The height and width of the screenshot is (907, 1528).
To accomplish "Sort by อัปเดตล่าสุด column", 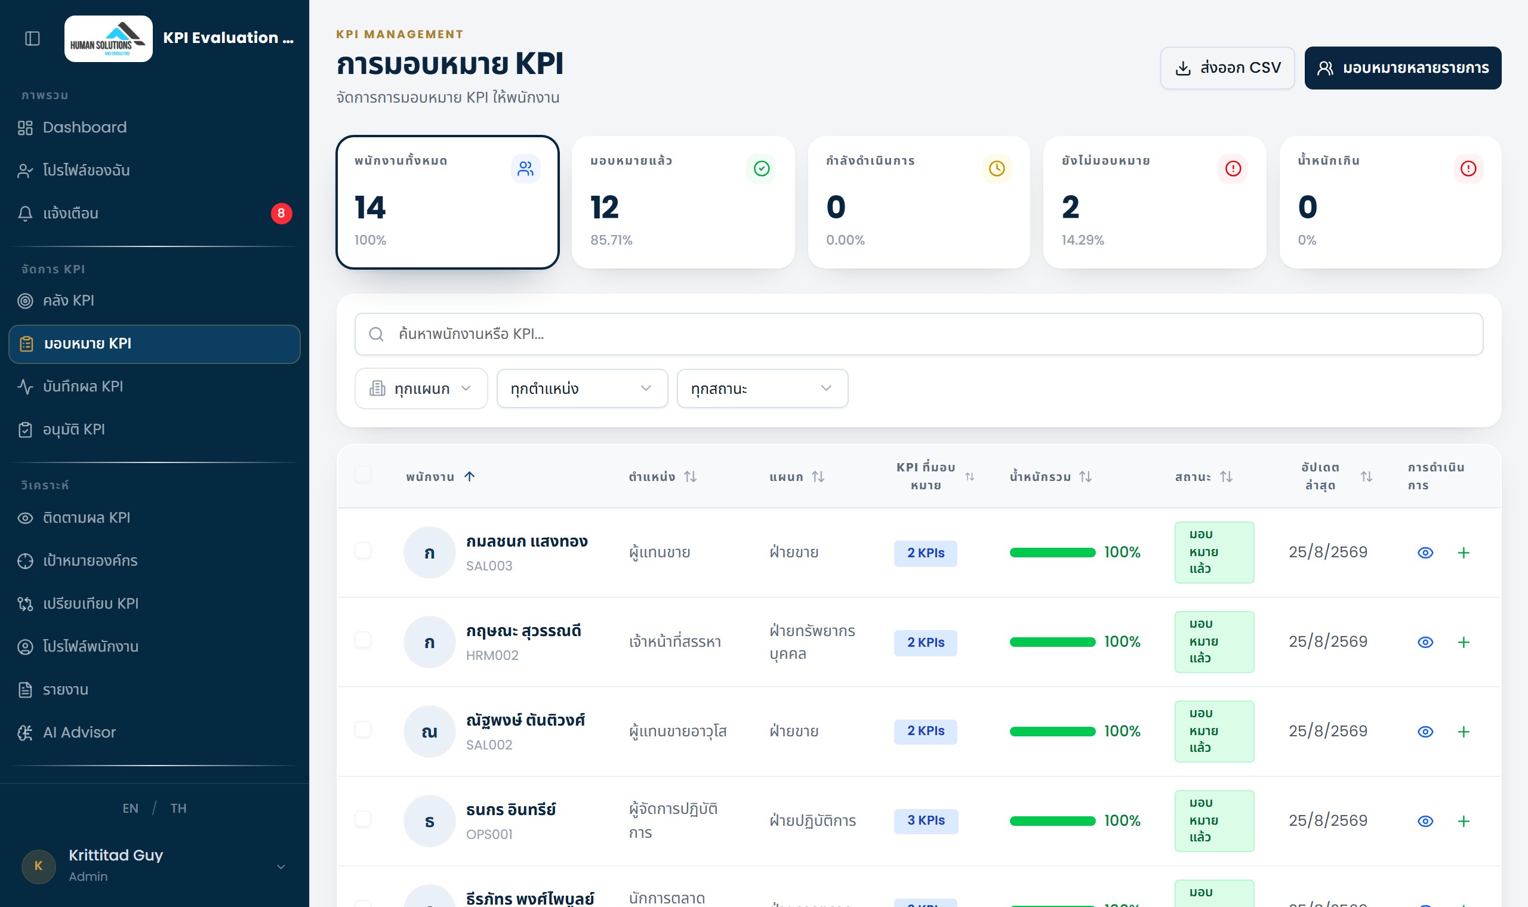I will pyautogui.click(x=1336, y=477).
